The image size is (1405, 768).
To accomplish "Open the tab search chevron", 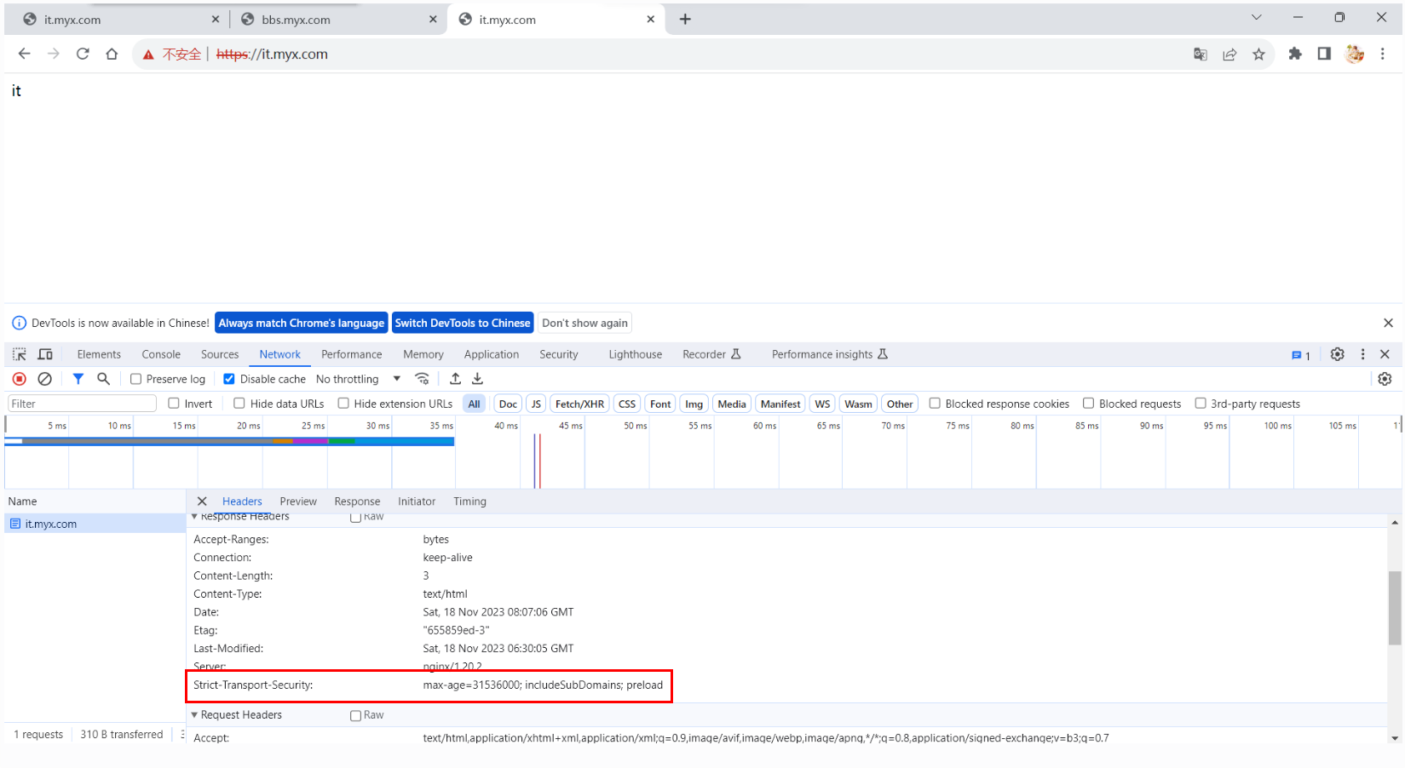I will click(1256, 17).
